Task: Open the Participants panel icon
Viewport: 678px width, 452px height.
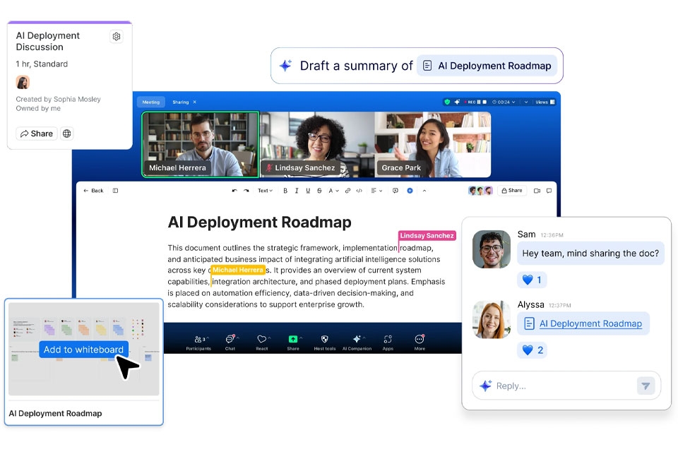Action: click(198, 342)
